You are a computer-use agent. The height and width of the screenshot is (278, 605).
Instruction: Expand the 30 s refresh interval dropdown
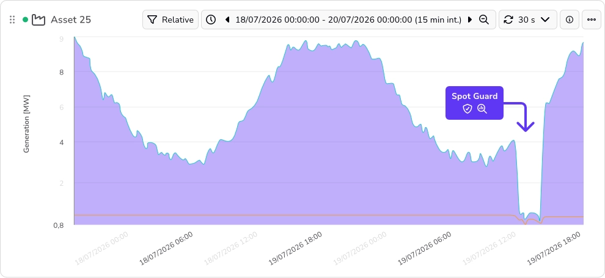(545, 20)
